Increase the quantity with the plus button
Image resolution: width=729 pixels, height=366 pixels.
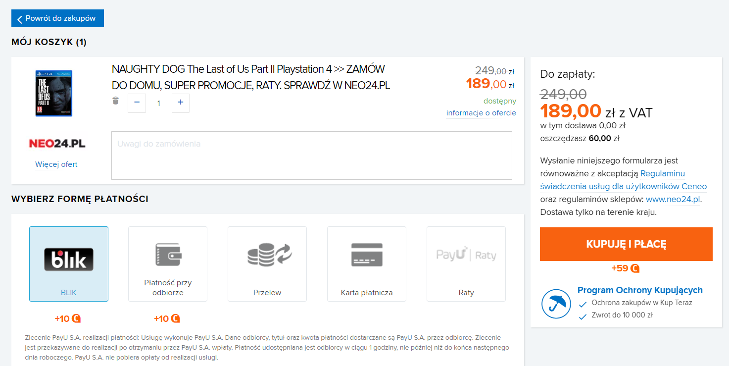coord(181,103)
